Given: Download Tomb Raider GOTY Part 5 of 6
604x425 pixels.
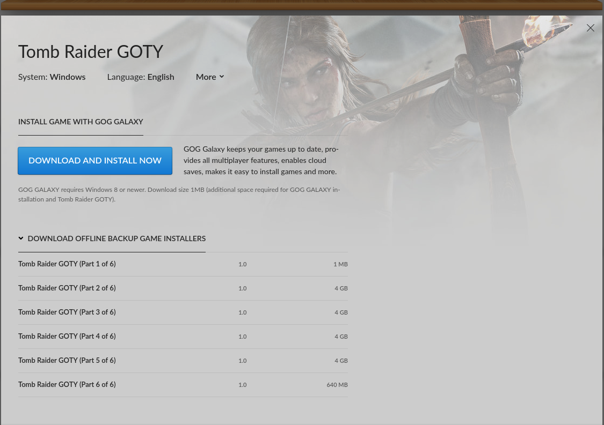Looking at the screenshot, I should [183, 360].
